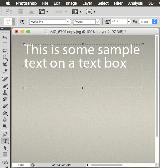
Task: Select the Pen tool
Action: [5, 134]
